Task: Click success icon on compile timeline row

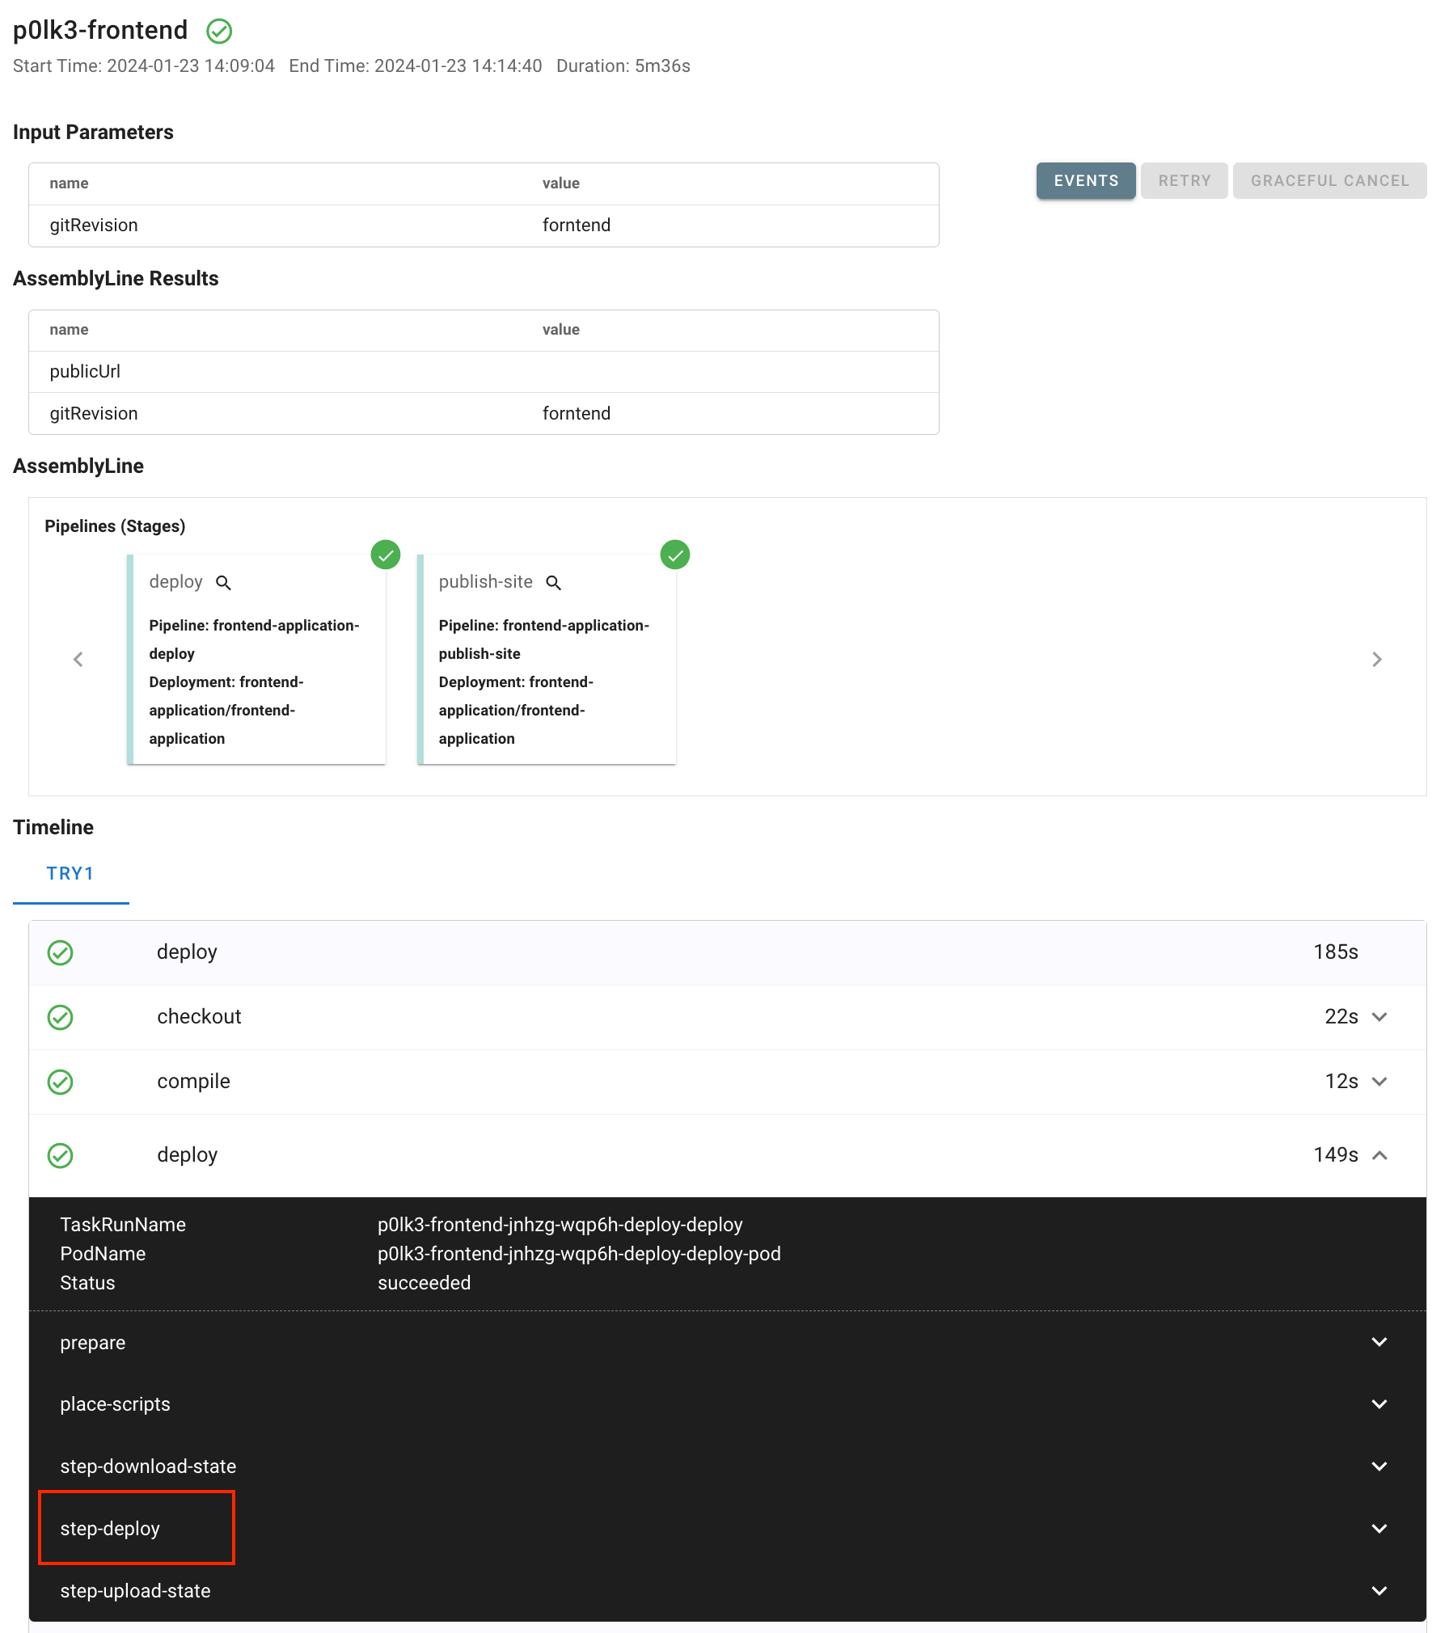Action: pos(61,1082)
